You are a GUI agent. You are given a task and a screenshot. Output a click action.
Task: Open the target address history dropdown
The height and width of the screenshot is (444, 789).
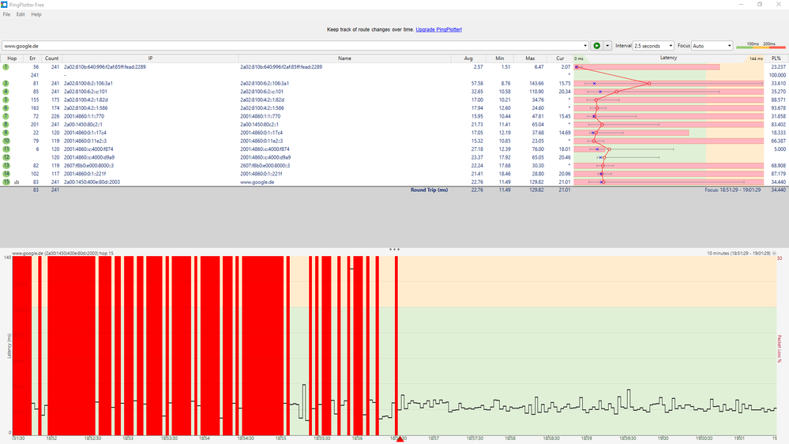click(584, 46)
